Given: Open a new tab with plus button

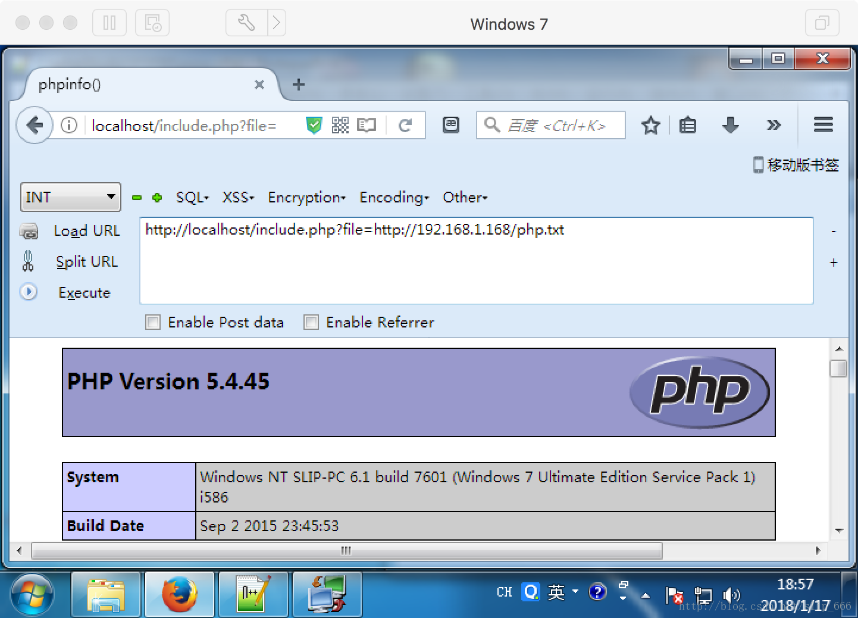Looking at the screenshot, I should (299, 85).
